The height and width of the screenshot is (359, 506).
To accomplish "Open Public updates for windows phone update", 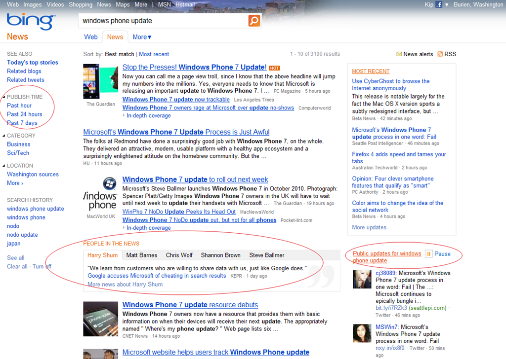I will (387, 257).
